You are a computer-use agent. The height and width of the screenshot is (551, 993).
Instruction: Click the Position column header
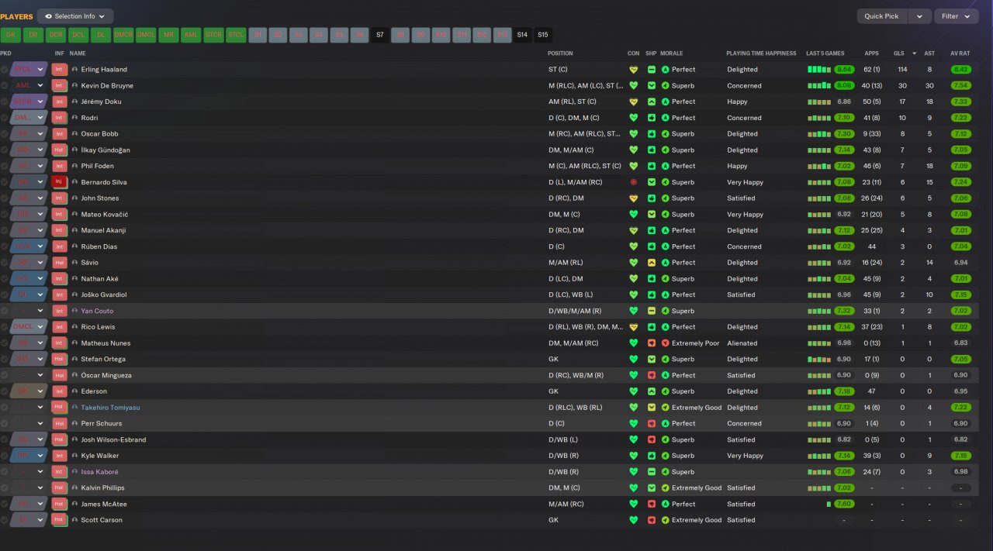click(560, 53)
